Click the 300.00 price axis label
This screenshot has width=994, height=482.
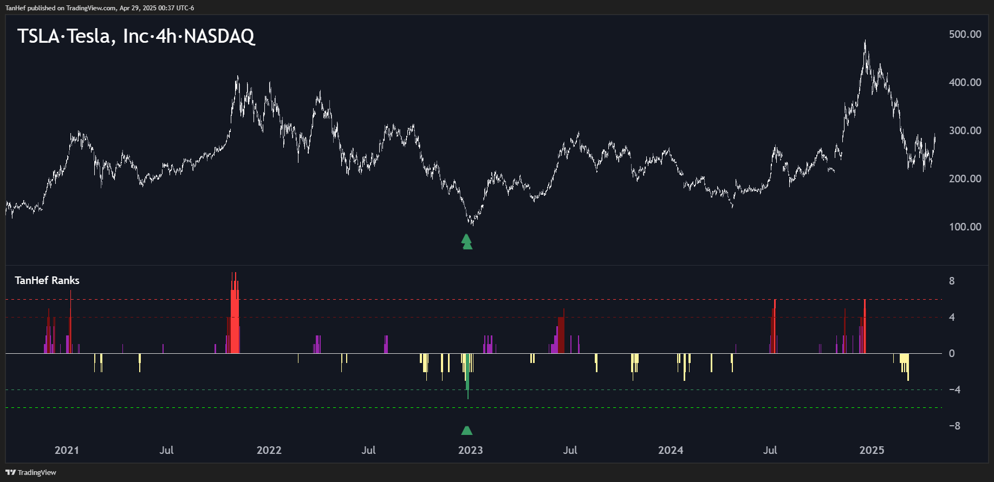(x=965, y=130)
